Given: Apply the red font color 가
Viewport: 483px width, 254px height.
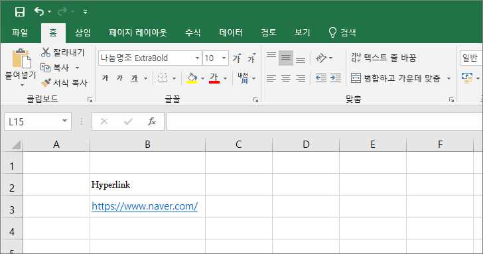Looking at the screenshot, I should tap(214, 78).
